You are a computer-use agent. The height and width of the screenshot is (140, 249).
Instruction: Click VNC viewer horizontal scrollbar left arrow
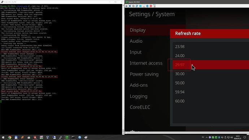pyautogui.click(x=126, y=133)
